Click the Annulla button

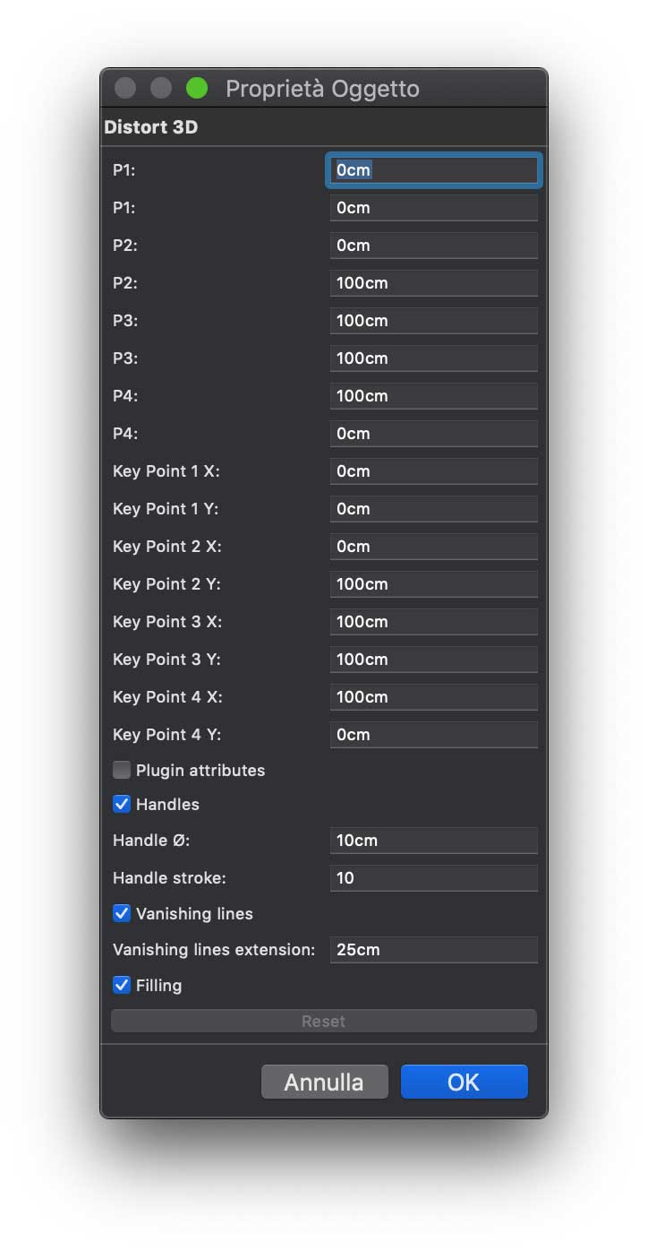[x=324, y=1081]
